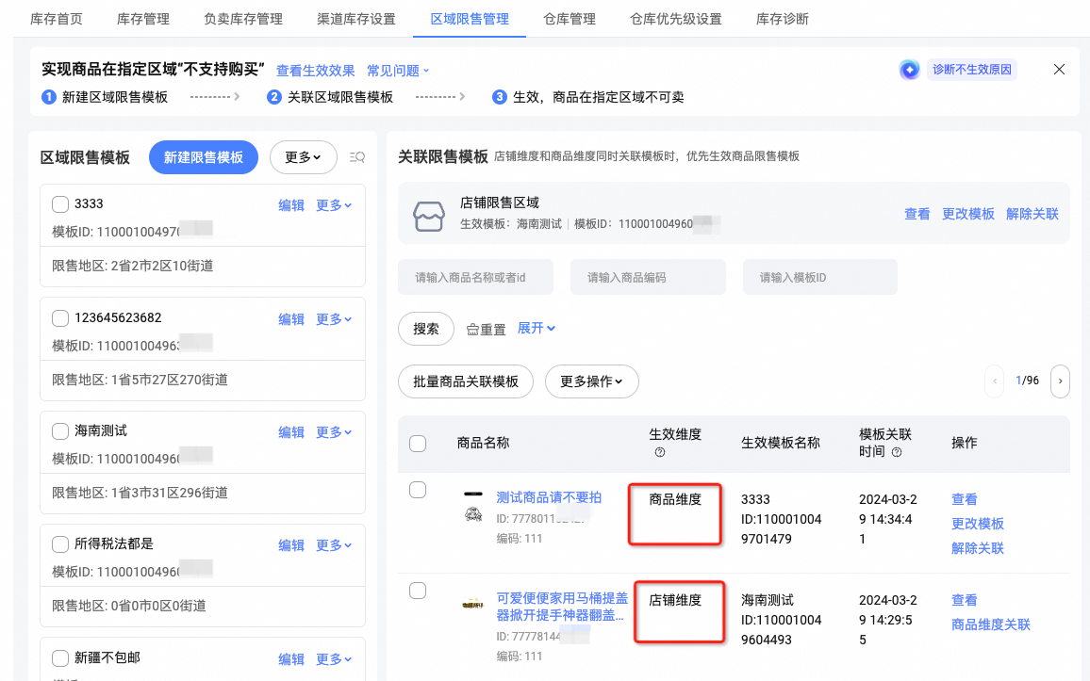Click 解除关联 in the 测试商品请不要拍 row
The image size is (1090, 681).
978,548
